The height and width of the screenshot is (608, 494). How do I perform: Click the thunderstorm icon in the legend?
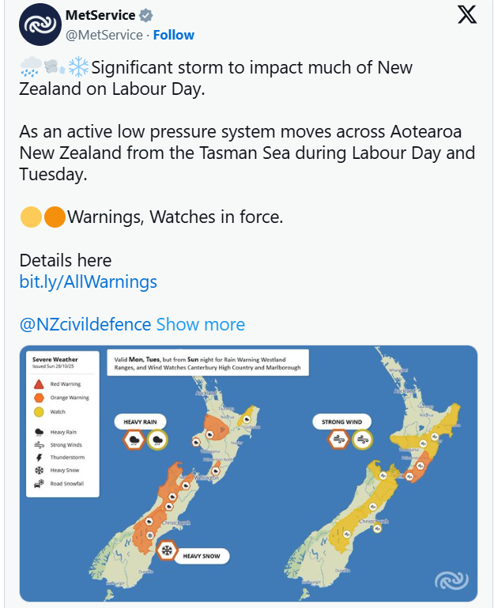pyautogui.click(x=40, y=458)
